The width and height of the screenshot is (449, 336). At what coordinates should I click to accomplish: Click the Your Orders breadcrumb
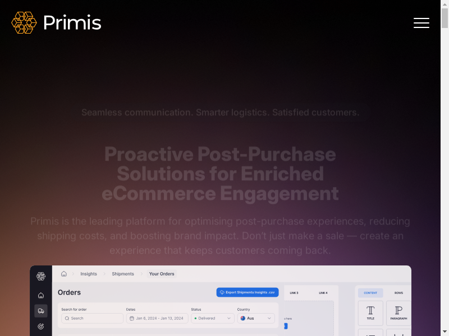point(162,274)
